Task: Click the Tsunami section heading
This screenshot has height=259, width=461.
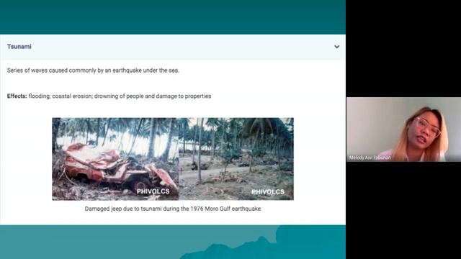Action: coord(19,47)
